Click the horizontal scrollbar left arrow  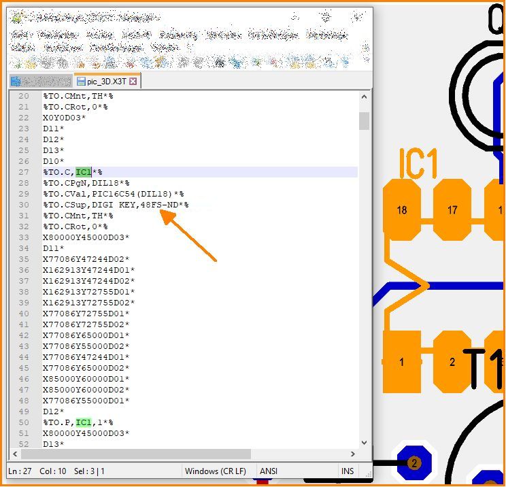[14, 454]
